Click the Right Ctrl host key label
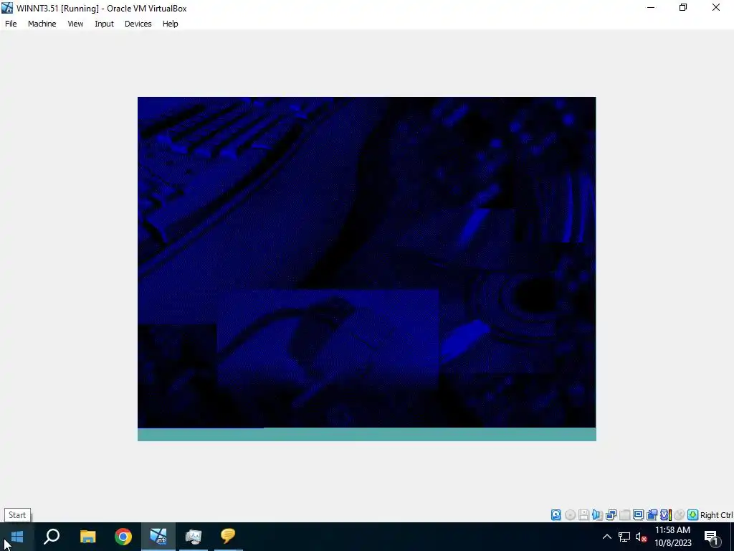 click(x=716, y=515)
